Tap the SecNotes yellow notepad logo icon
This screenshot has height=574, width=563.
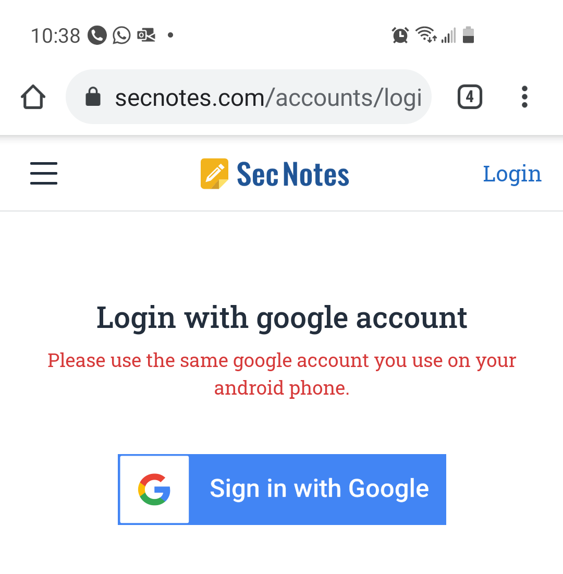214,174
